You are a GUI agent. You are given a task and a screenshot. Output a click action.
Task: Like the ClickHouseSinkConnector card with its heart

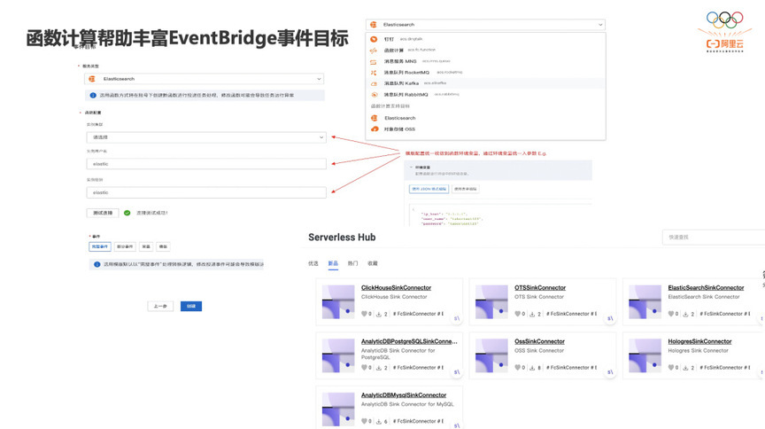(x=364, y=314)
